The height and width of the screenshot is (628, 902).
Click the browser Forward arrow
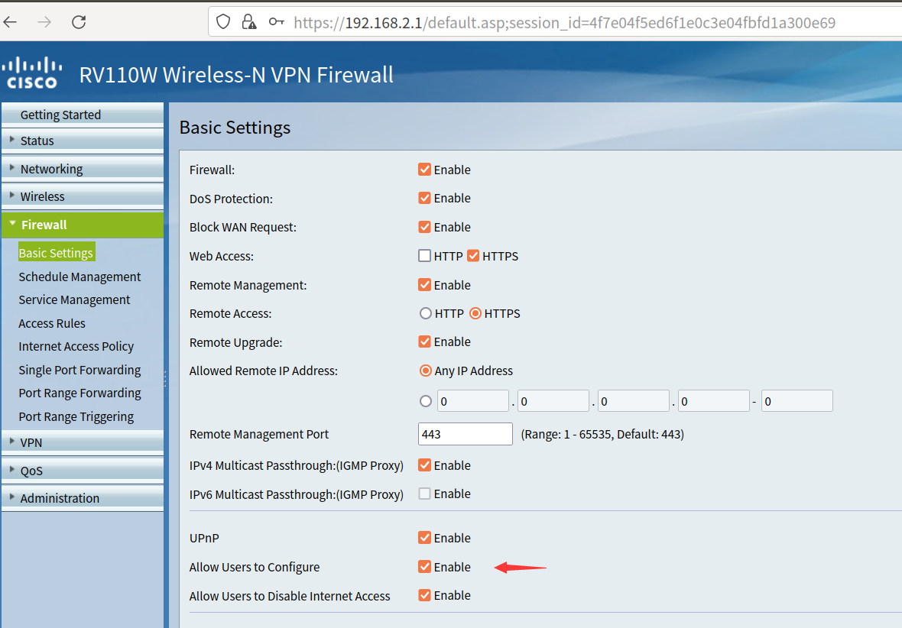pos(44,22)
